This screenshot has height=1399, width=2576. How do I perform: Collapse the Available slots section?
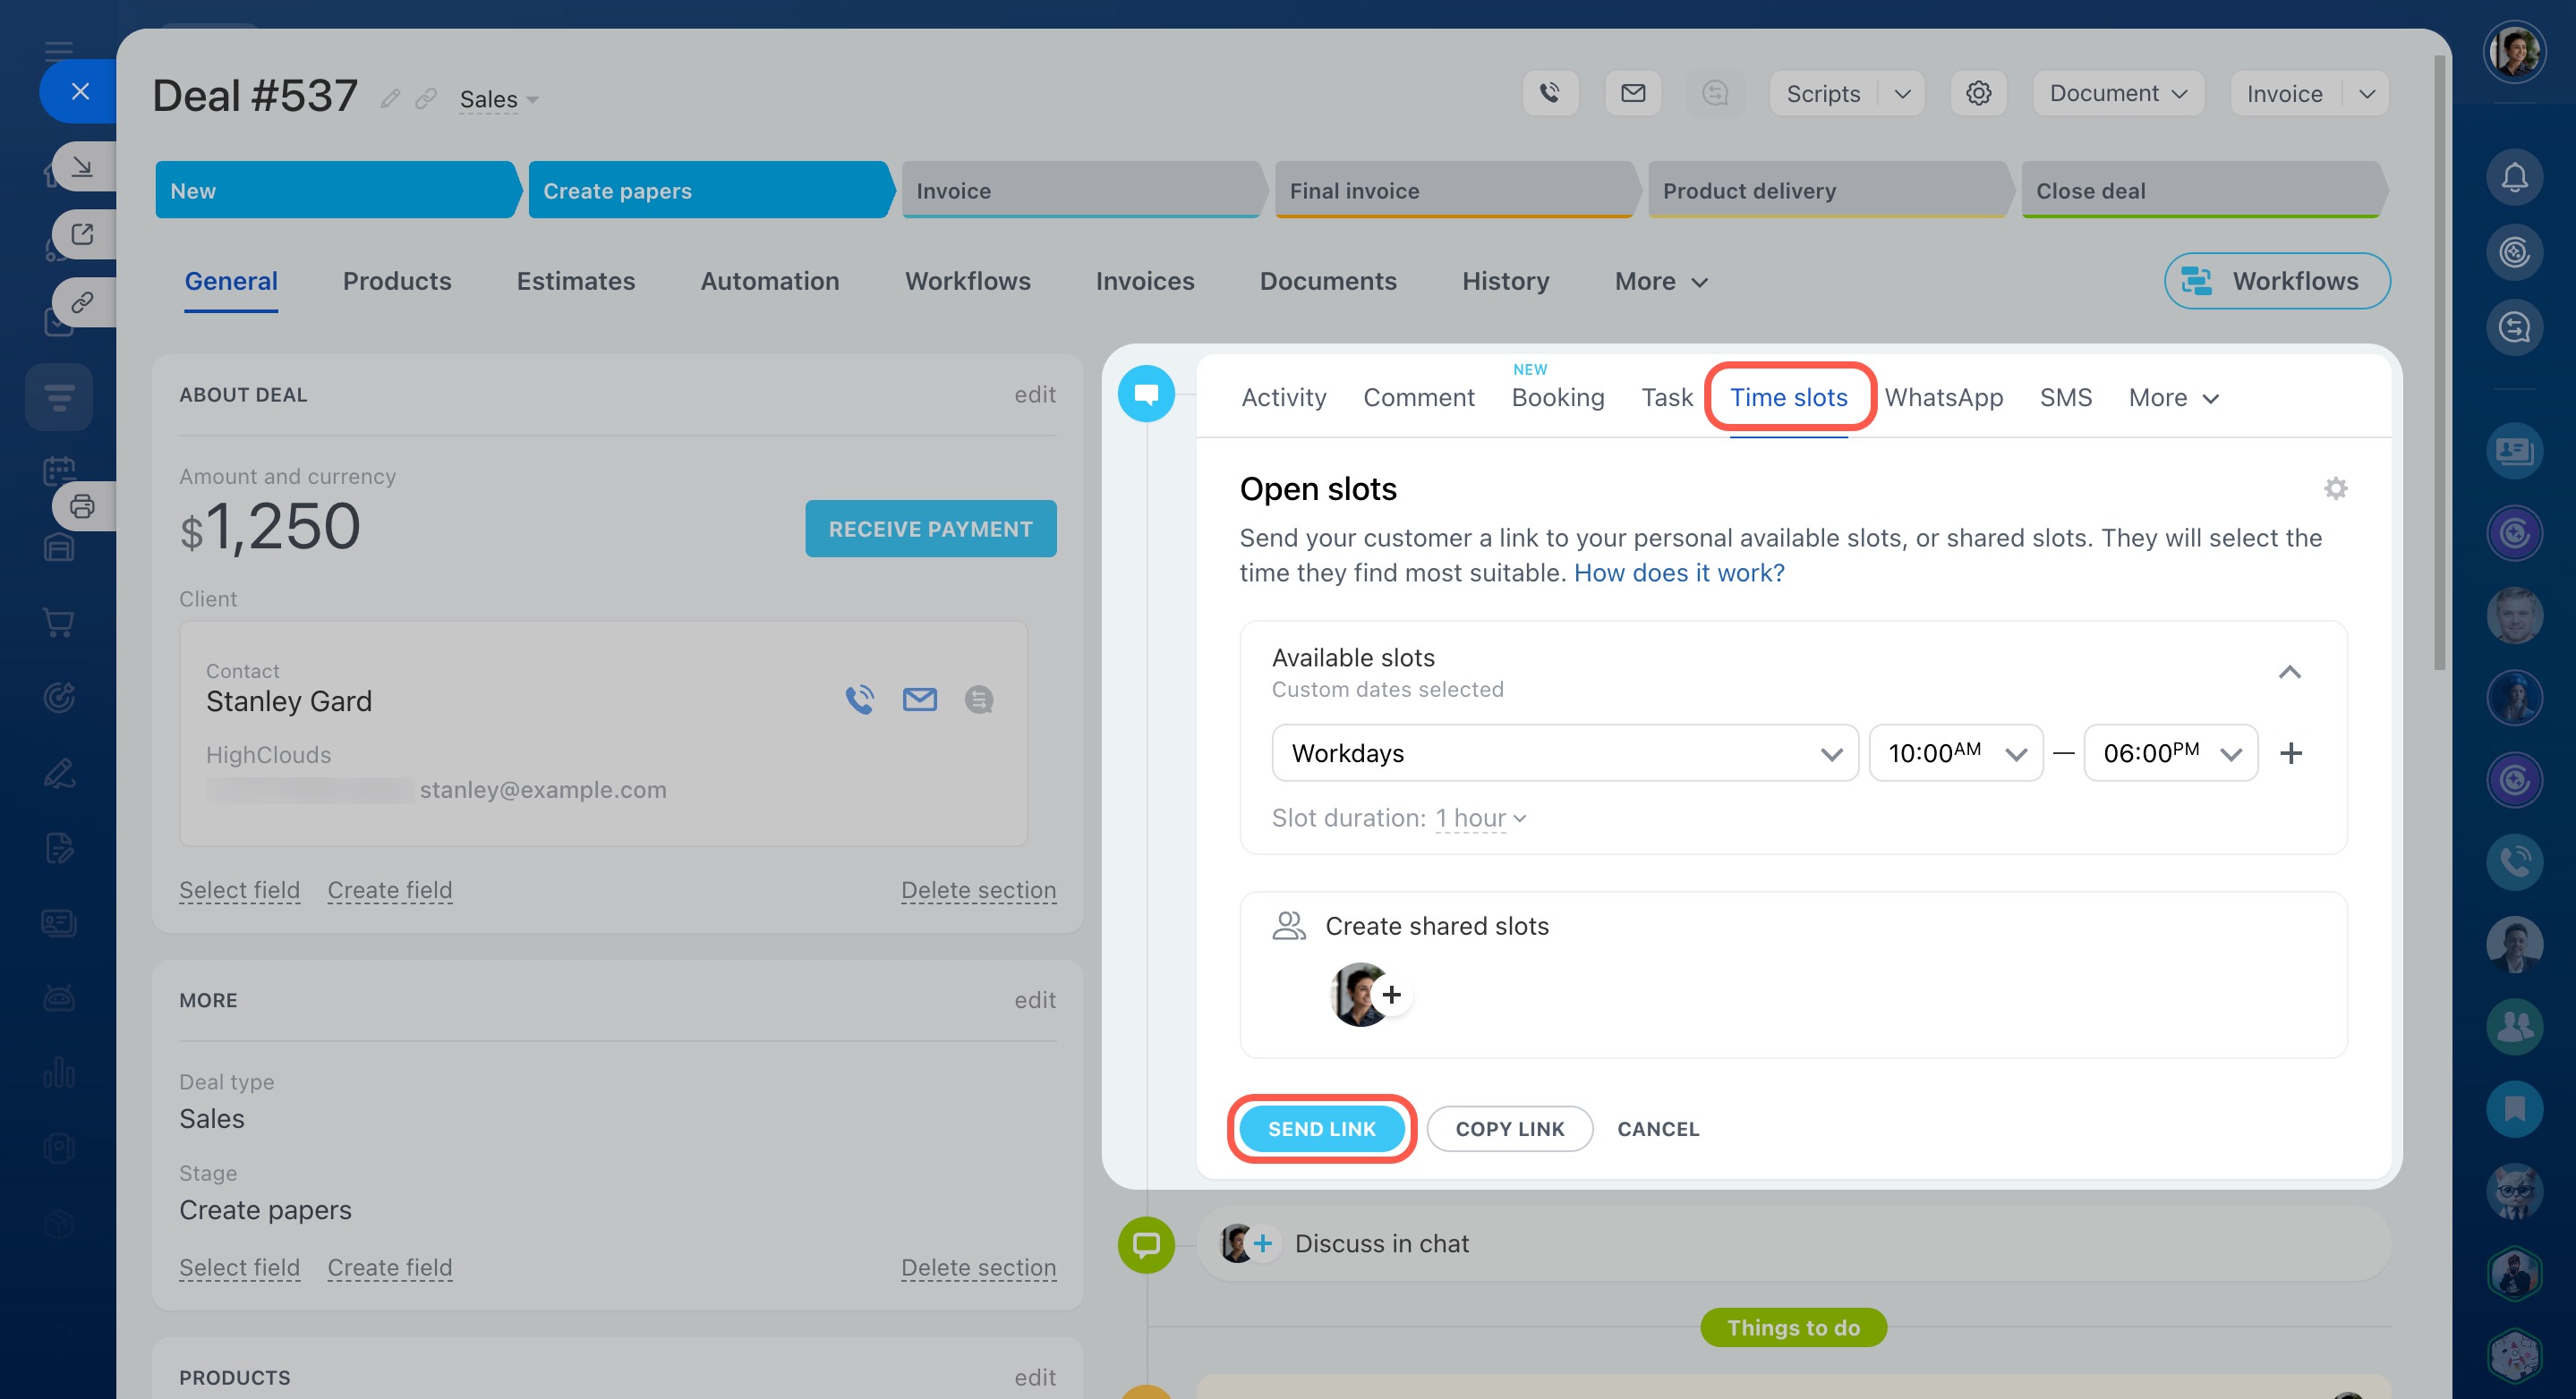2289,673
